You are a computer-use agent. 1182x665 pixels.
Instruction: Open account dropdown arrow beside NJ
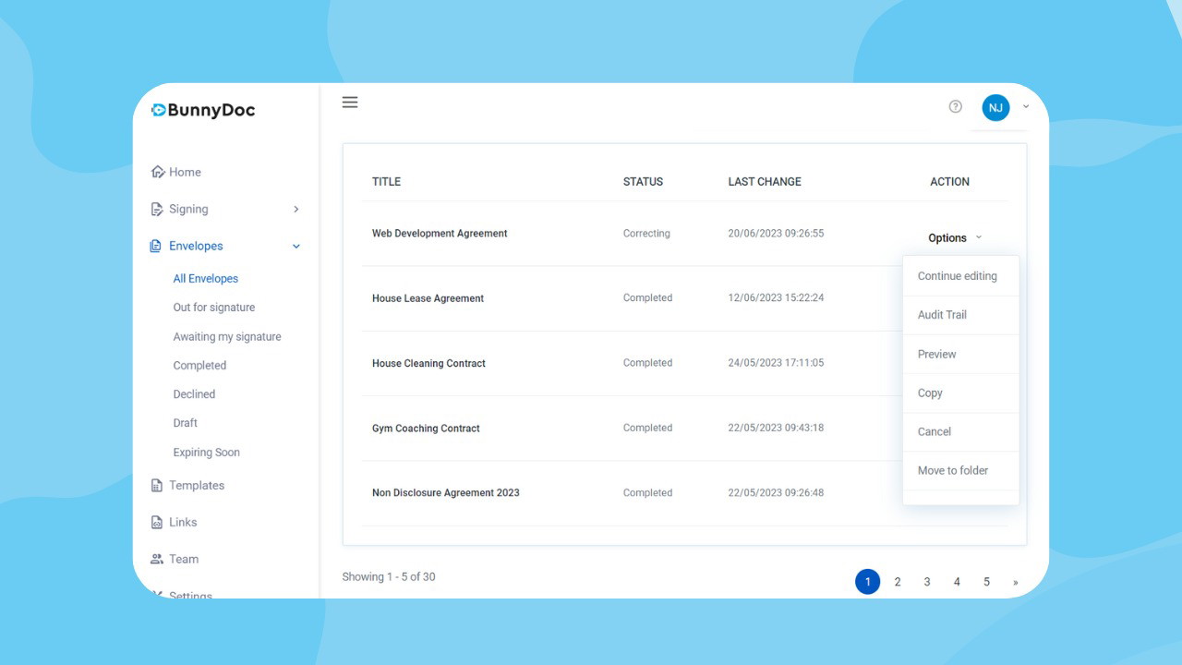tap(1026, 107)
